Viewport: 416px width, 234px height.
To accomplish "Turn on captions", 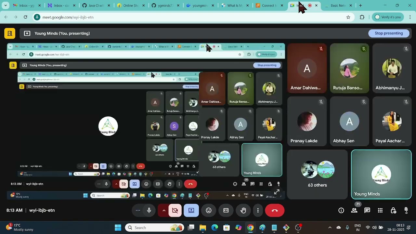I will [x=226, y=210].
